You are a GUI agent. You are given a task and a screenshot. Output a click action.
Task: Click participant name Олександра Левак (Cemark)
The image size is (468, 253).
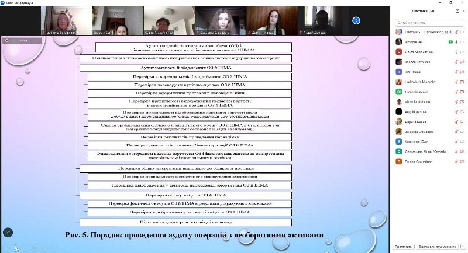click(x=425, y=152)
